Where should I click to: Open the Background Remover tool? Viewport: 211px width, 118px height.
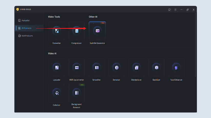[x=76, y=93]
